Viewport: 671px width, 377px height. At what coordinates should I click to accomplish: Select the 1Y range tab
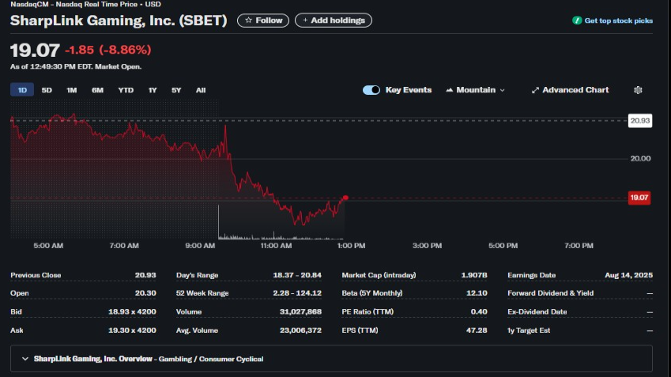coord(153,90)
